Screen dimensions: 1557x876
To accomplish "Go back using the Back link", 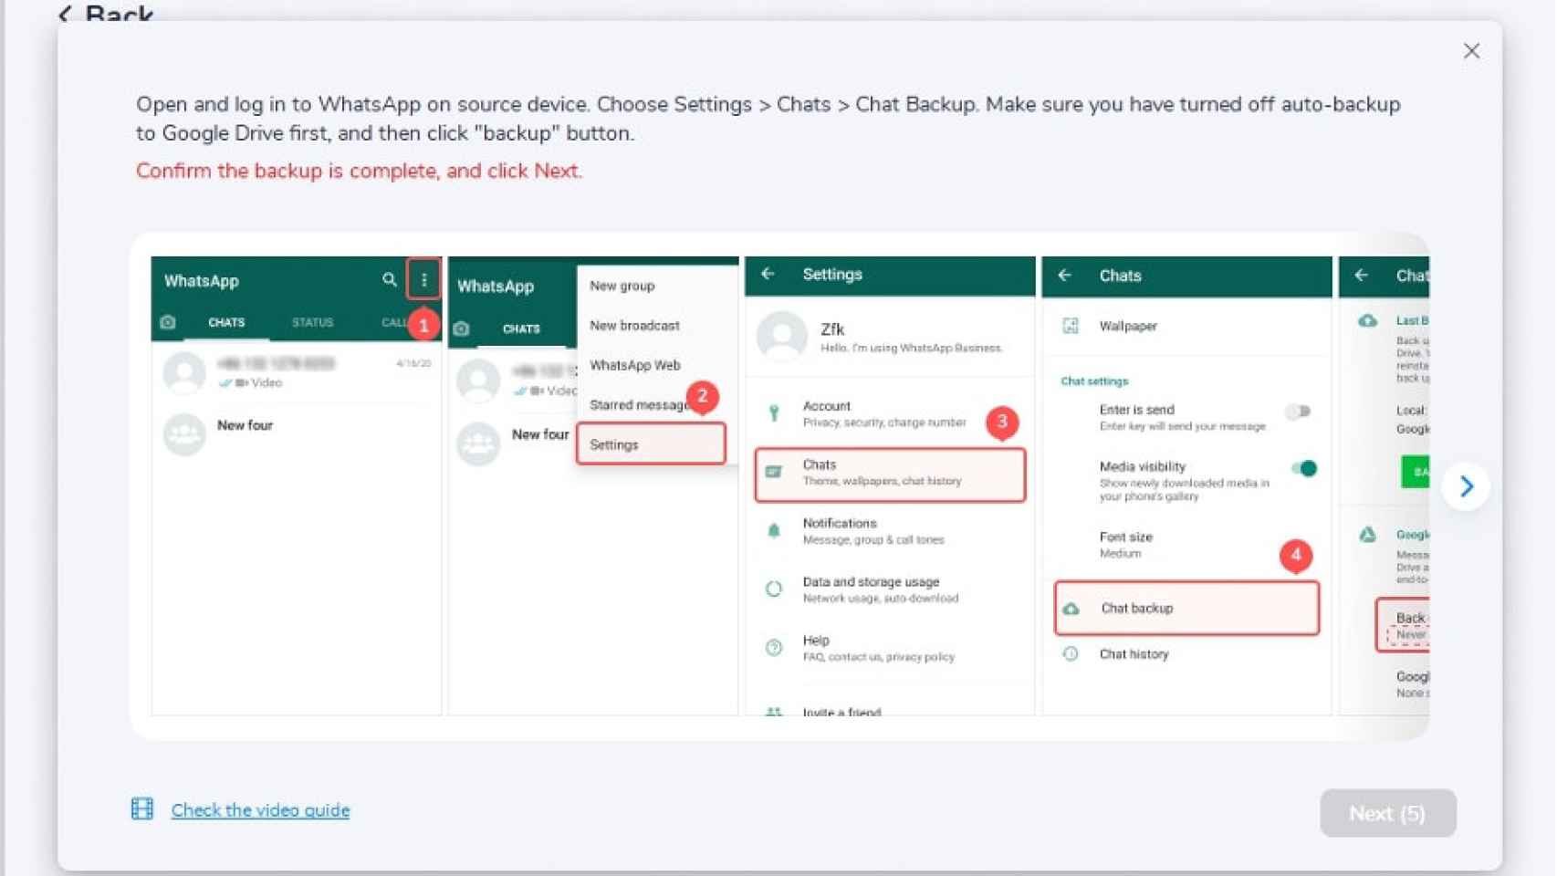I will click(106, 13).
